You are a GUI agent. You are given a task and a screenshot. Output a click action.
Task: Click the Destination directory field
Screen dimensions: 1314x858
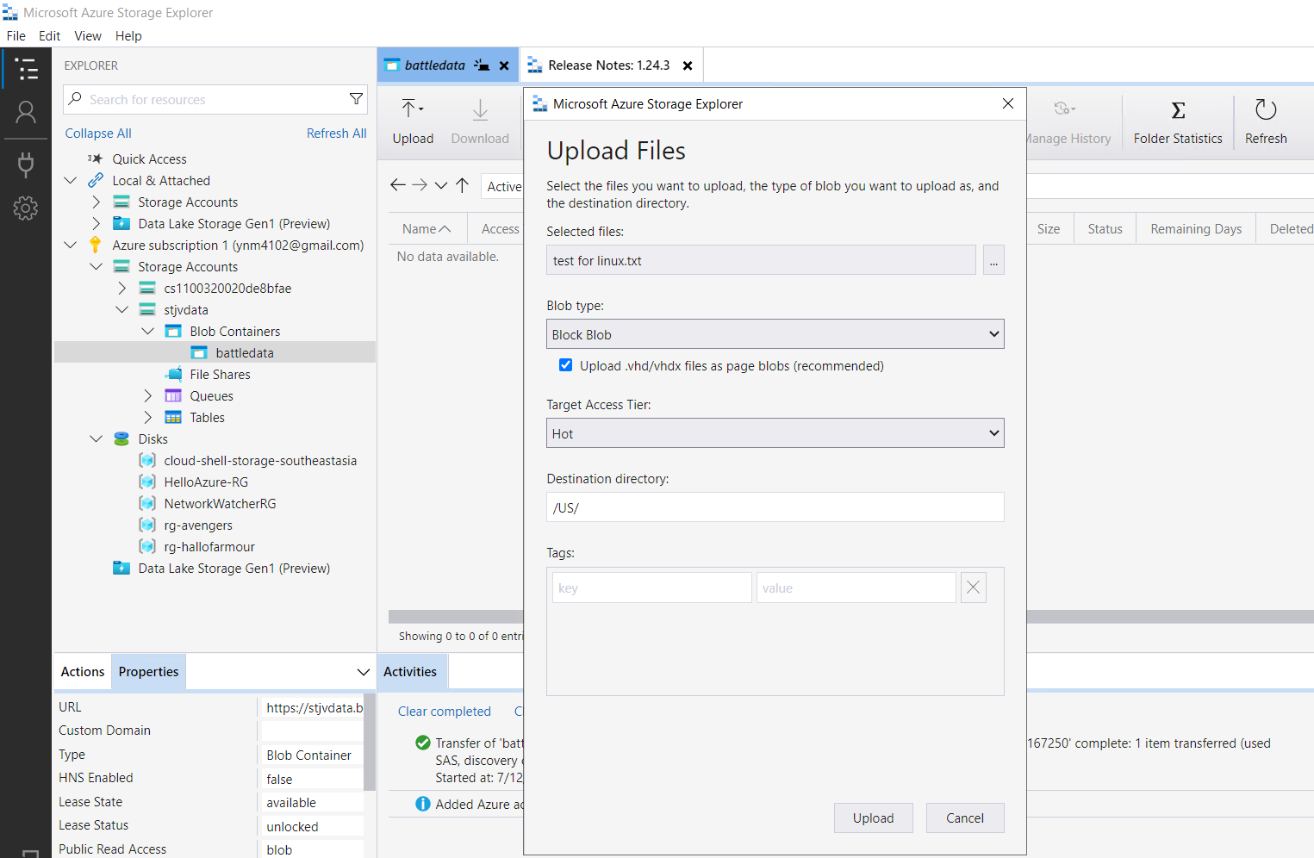point(775,507)
